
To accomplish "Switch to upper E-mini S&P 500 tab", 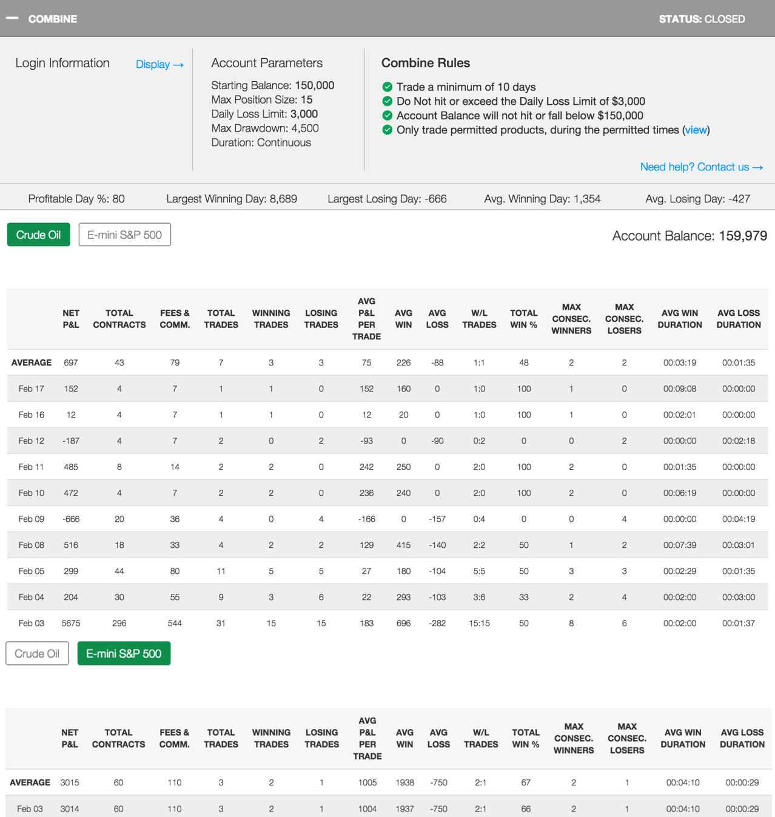I will pyautogui.click(x=124, y=235).
